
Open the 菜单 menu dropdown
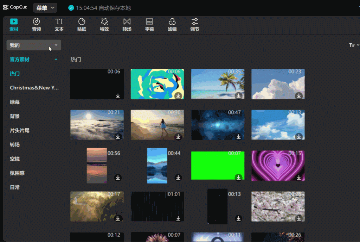(45, 8)
